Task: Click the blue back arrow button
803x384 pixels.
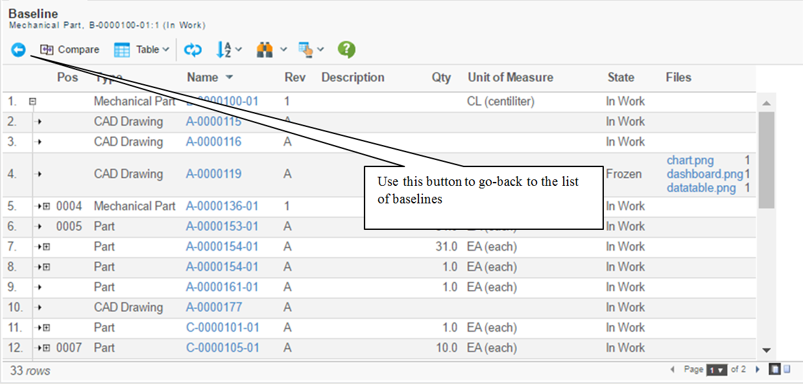Action: (18, 50)
